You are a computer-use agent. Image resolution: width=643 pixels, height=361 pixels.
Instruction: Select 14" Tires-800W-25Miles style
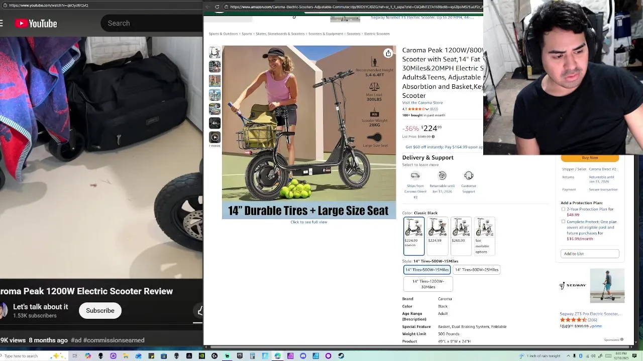click(x=477, y=270)
